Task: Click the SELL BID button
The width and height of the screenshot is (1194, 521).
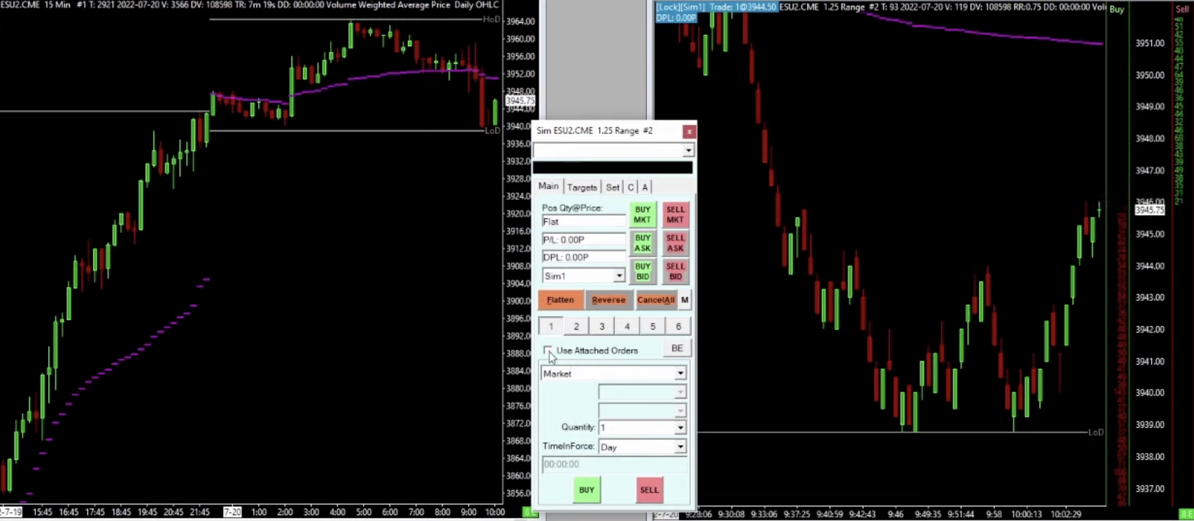Action: point(675,271)
